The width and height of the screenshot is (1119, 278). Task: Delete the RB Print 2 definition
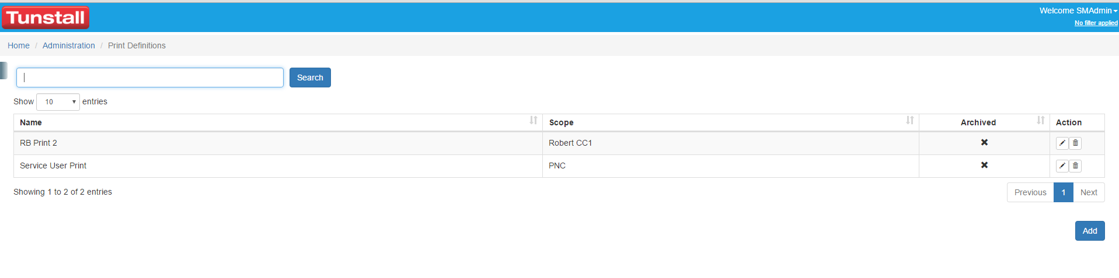(x=1075, y=143)
